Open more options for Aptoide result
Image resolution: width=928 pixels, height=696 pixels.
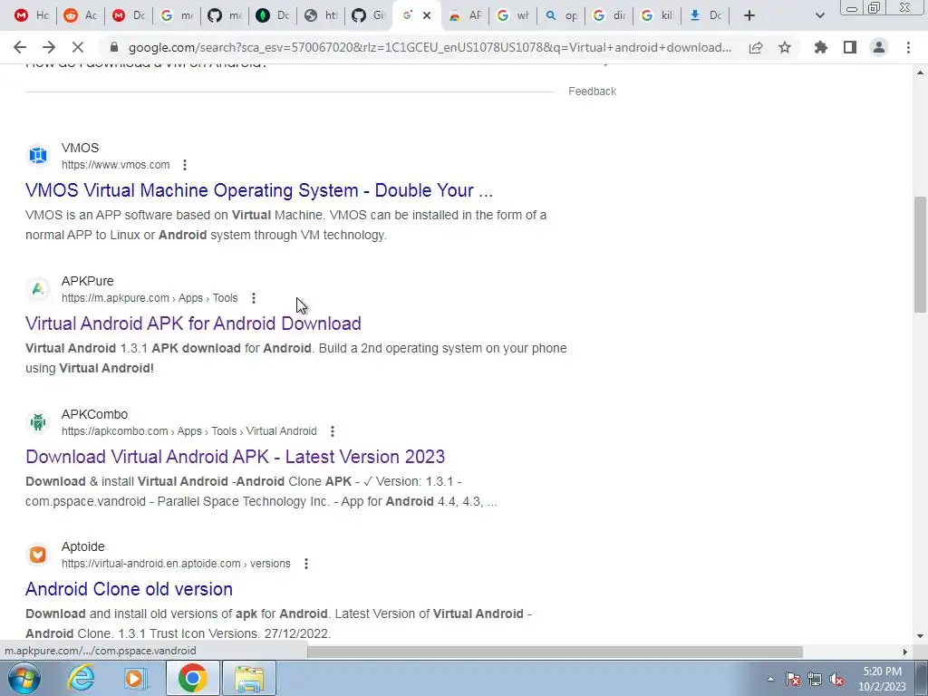tap(306, 564)
